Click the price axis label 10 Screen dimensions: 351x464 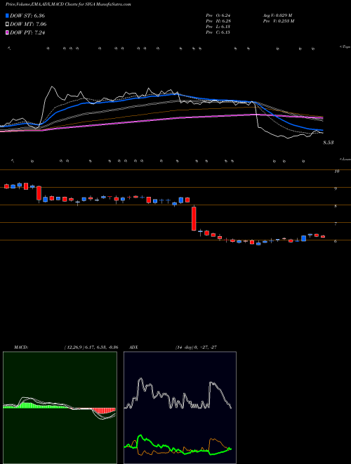coord(336,171)
